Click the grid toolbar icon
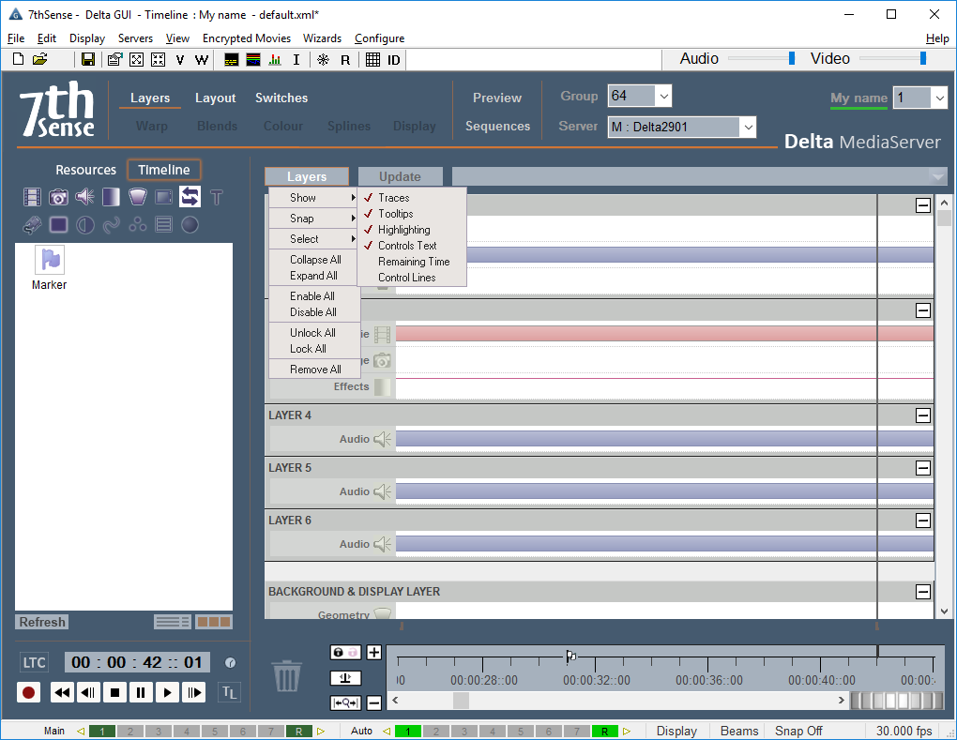957x740 pixels. [x=372, y=59]
